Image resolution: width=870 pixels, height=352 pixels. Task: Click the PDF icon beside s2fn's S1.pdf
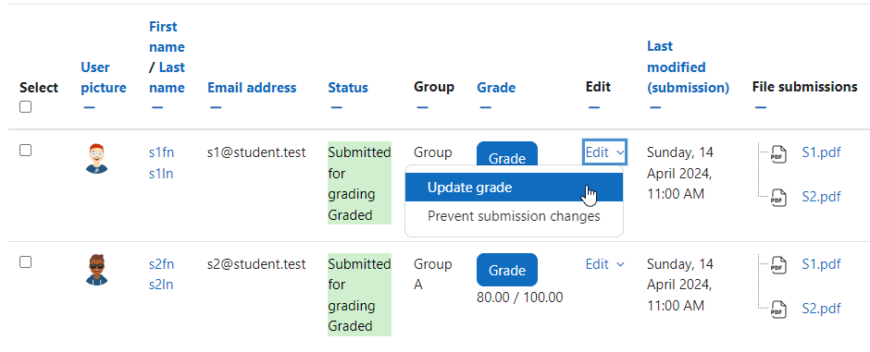(x=778, y=265)
